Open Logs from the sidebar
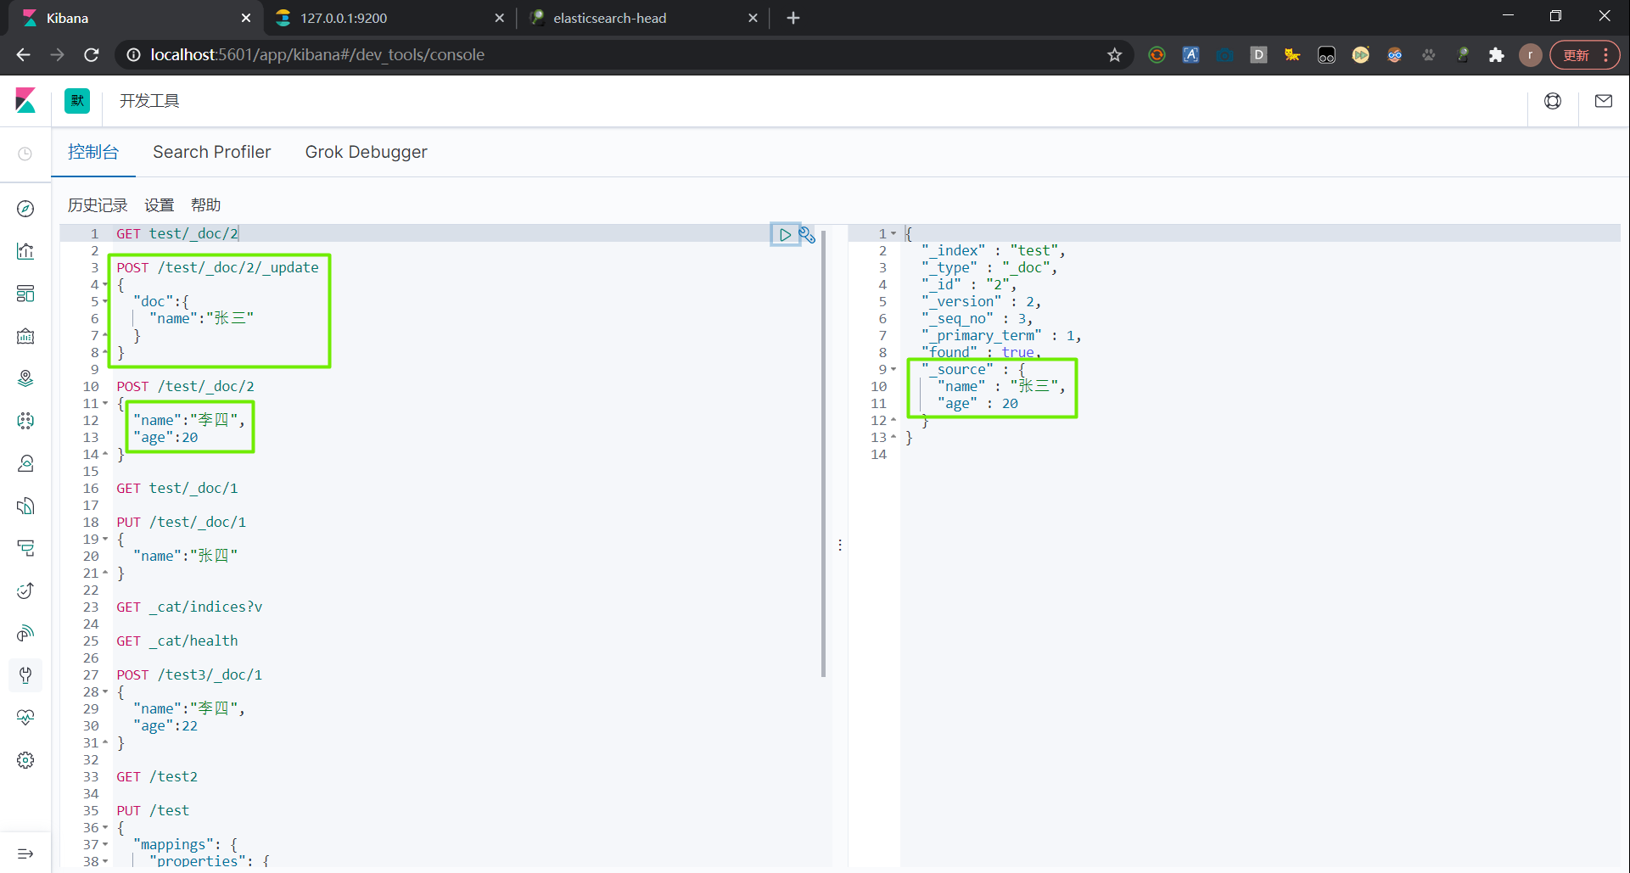This screenshot has width=1630, height=873. [25, 506]
